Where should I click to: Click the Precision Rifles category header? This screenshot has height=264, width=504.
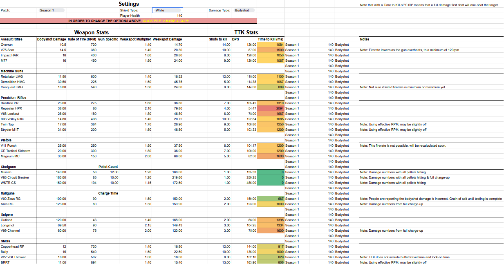click(x=13, y=98)
